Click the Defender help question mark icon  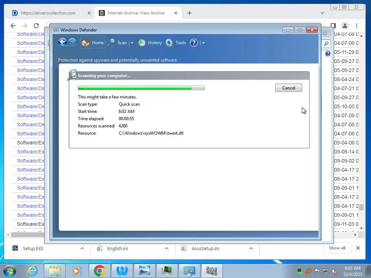pos(194,43)
